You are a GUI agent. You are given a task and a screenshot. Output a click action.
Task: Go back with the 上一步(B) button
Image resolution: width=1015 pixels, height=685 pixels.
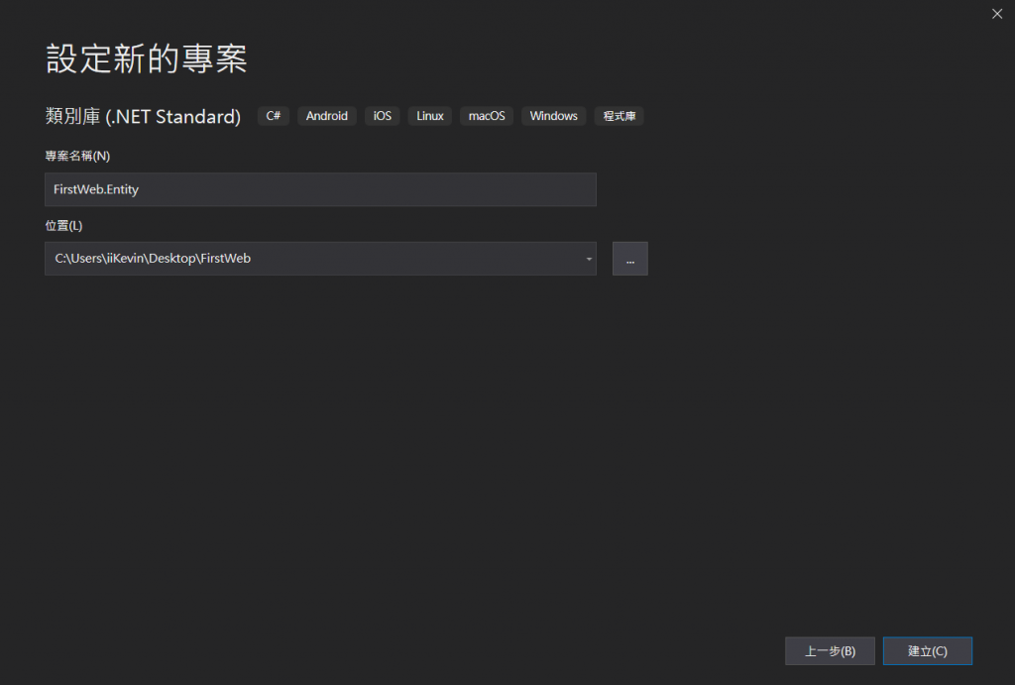pos(830,651)
